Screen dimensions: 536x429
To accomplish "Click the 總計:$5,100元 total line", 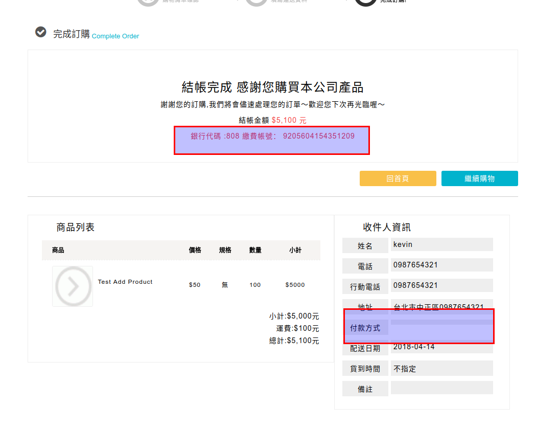I will coord(294,341).
